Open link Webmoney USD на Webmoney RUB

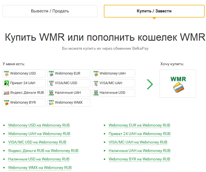(x=39, y=125)
